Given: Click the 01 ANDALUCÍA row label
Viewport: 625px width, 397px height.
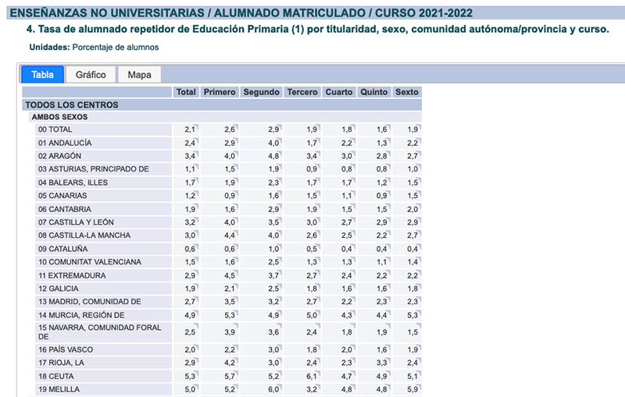Looking at the screenshot, I should pyautogui.click(x=65, y=143).
